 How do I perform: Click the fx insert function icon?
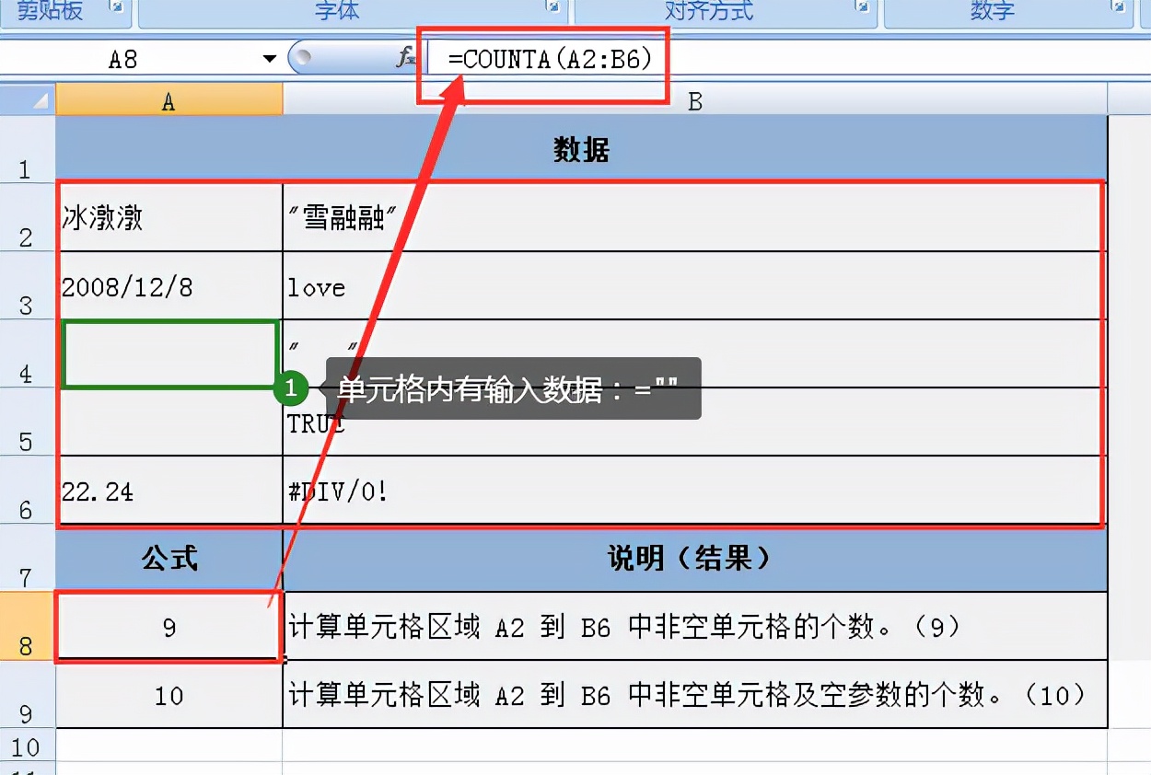click(x=405, y=58)
